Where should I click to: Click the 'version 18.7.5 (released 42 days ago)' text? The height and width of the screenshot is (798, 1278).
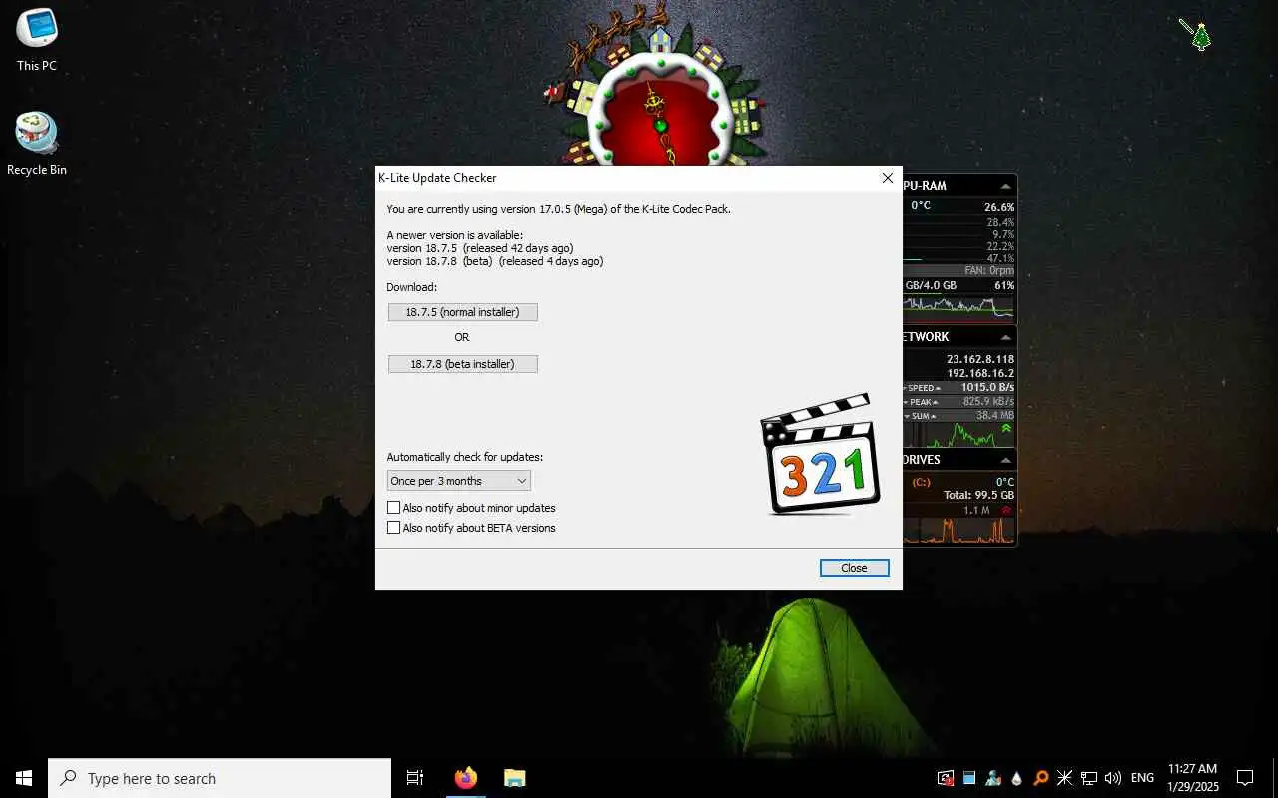480,248
